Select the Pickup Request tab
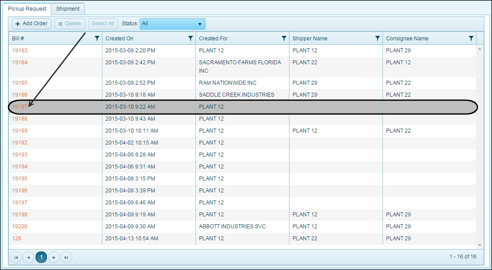The width and height of the screenshot is (492, 270). point(27,9)
